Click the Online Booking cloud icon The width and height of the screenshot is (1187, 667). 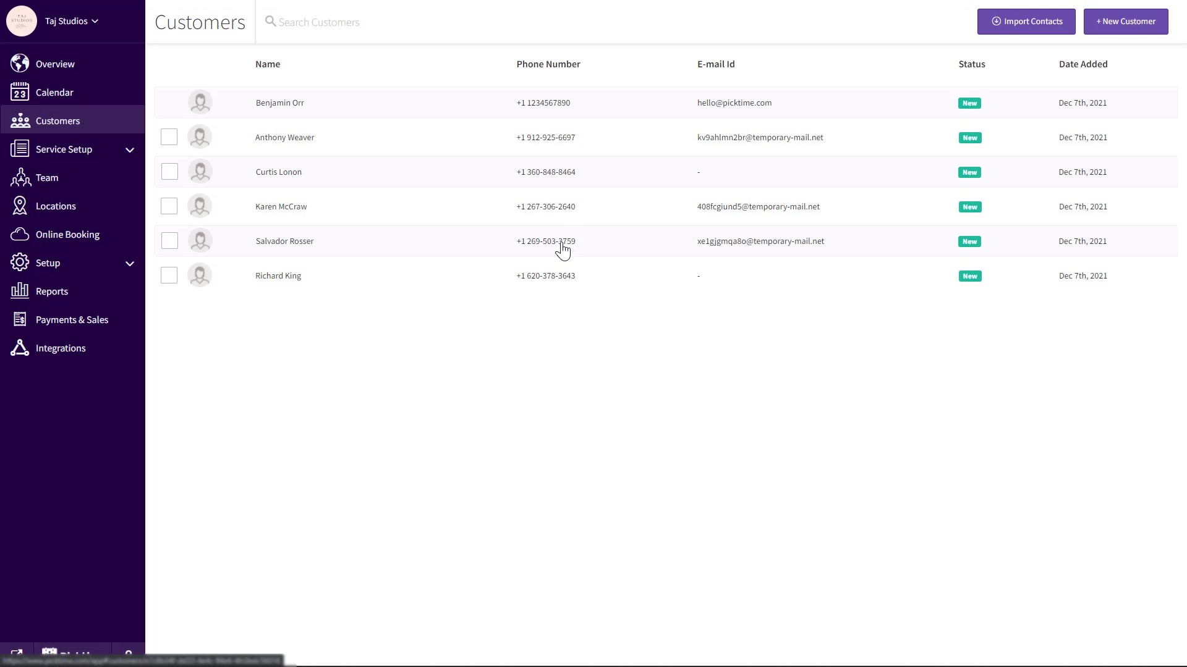pos(20,235)
